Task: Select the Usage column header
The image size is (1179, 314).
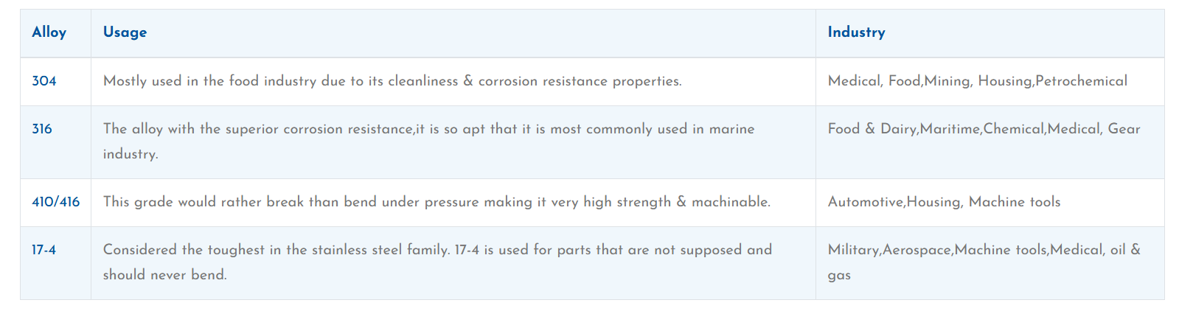Action: click(x=125, y=32)
